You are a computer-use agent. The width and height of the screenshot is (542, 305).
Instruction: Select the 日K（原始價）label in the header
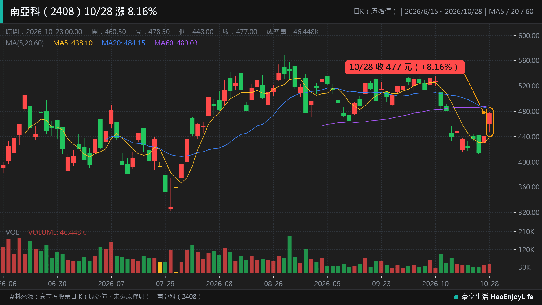(375, 12)
